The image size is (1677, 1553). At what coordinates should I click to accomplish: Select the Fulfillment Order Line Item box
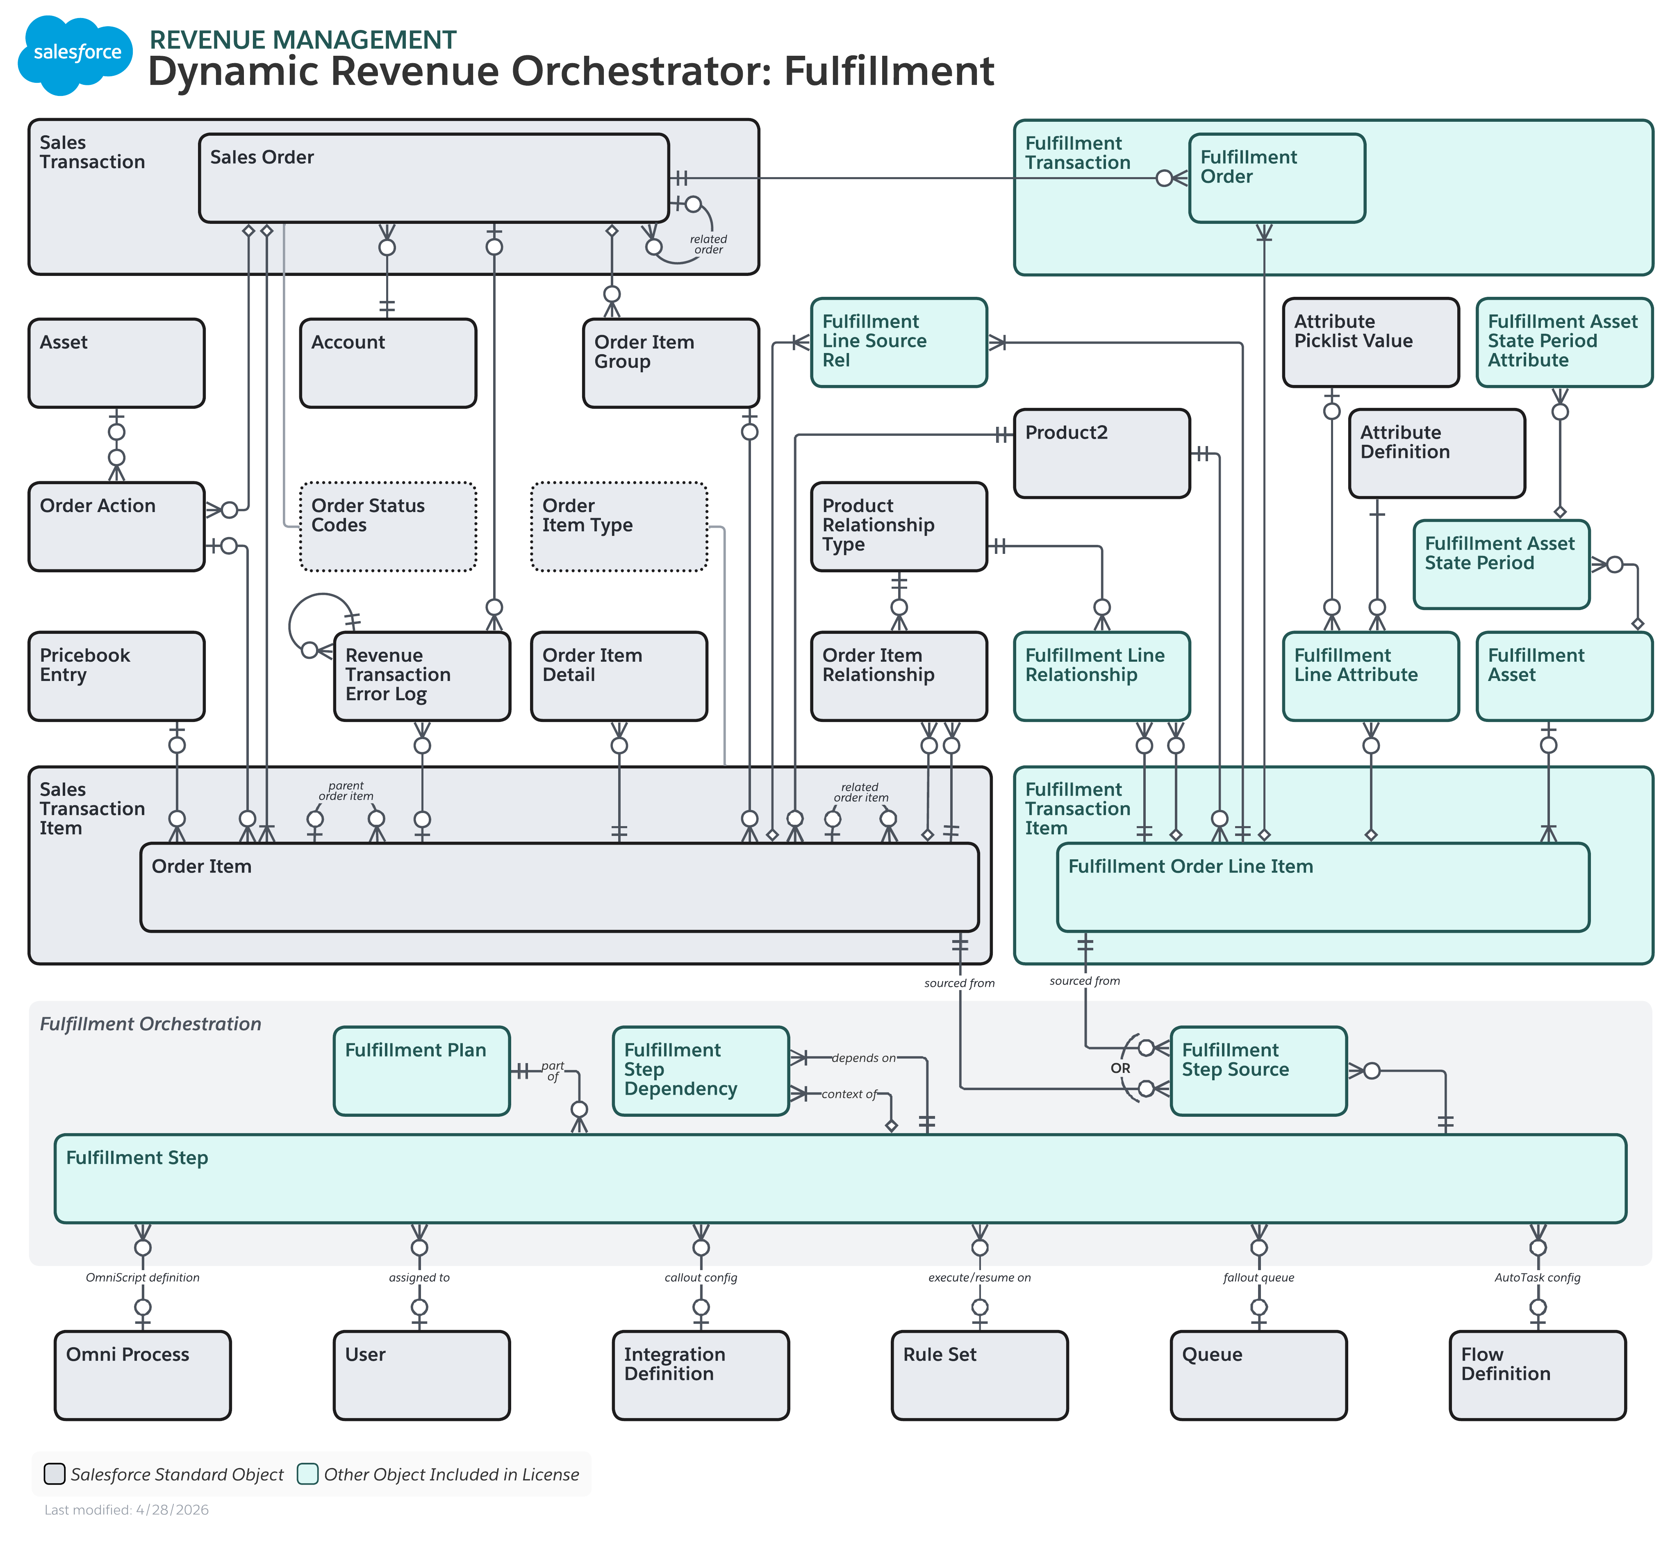coord(1322,887)
